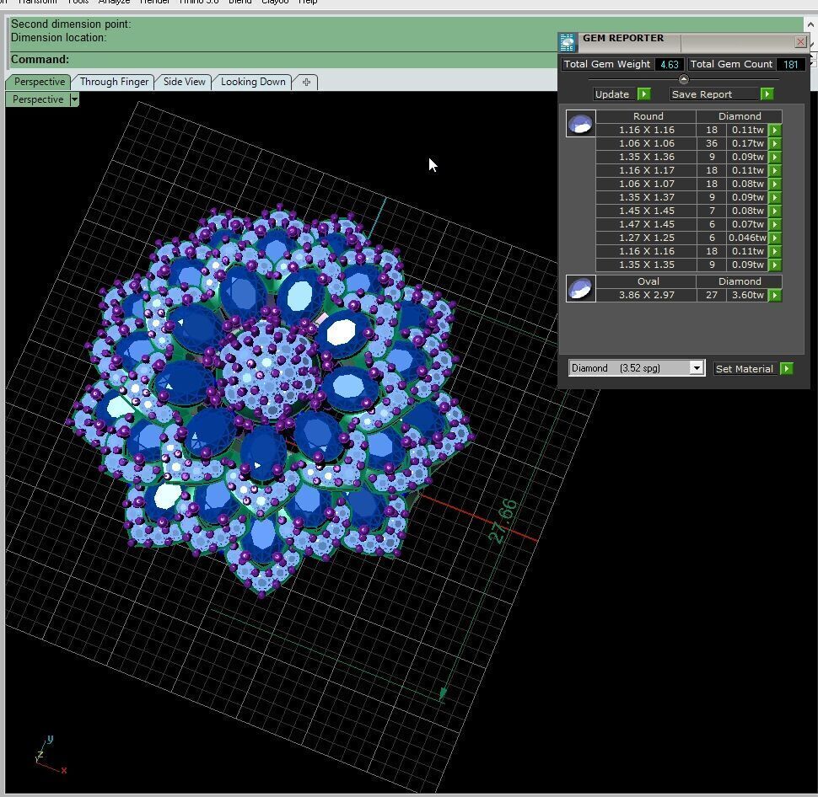Image resolution: width=818 pixels, height=797 pixels.
Task: Click the Round column header
Action: coord(648,116)
